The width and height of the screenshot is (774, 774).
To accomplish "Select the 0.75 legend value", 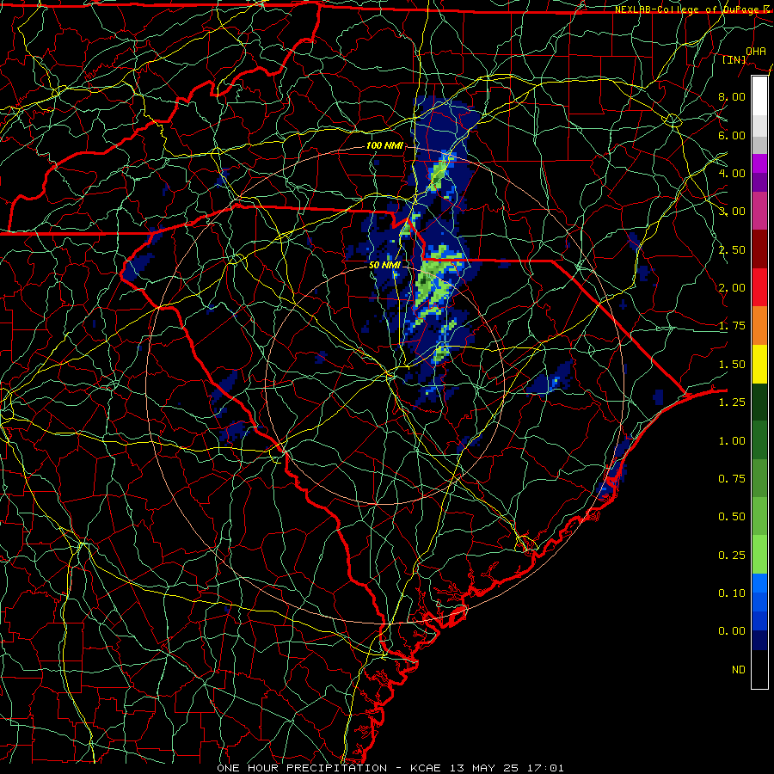I will pos(732,479).
